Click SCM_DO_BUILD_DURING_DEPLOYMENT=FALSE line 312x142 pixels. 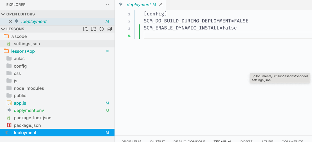[x=196, y=21]
